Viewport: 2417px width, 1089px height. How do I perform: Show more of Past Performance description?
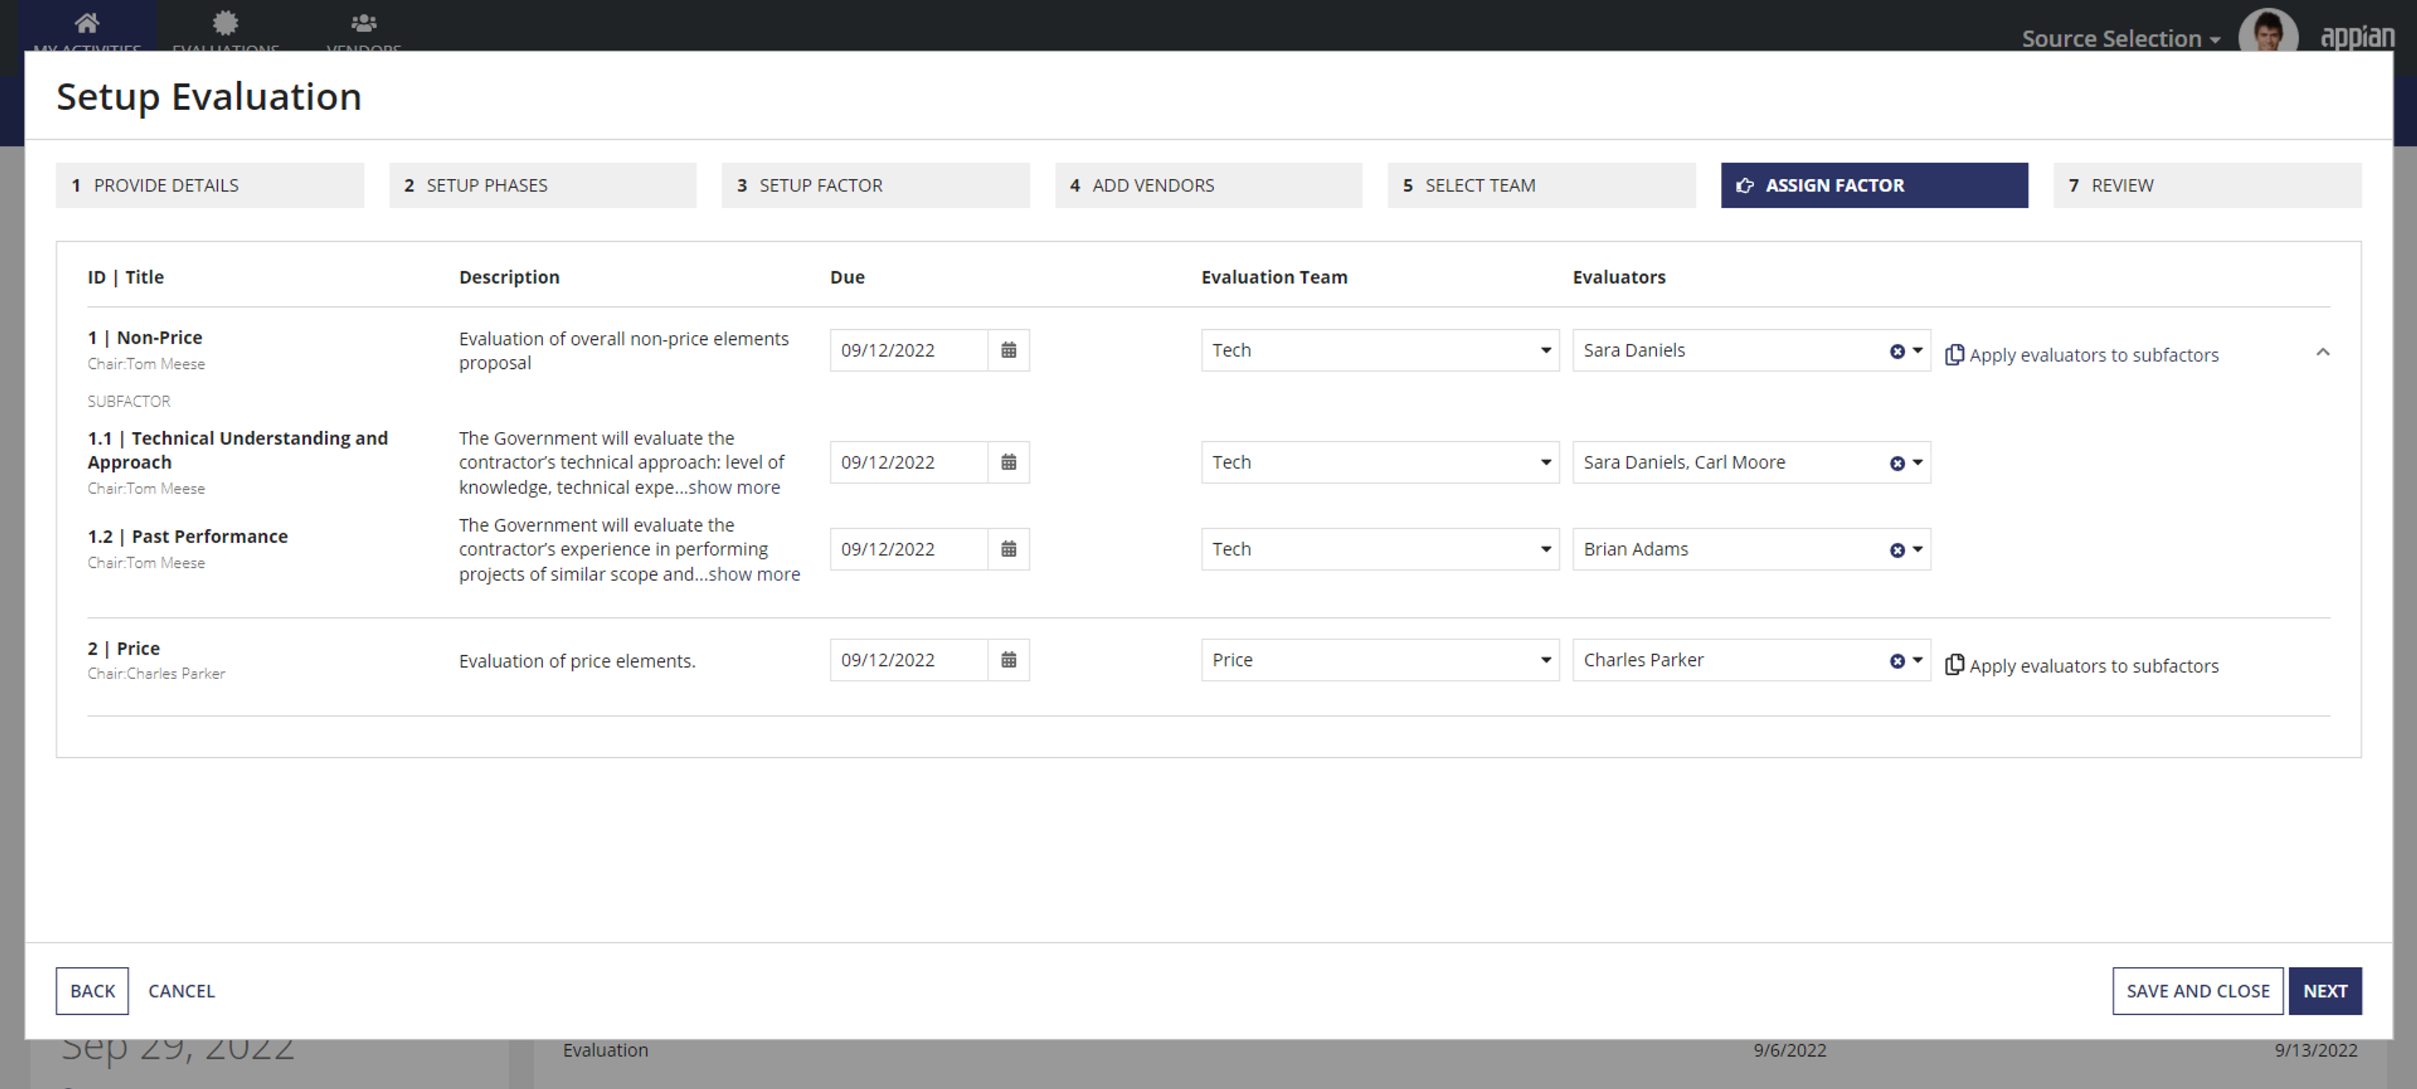point(753,574)
